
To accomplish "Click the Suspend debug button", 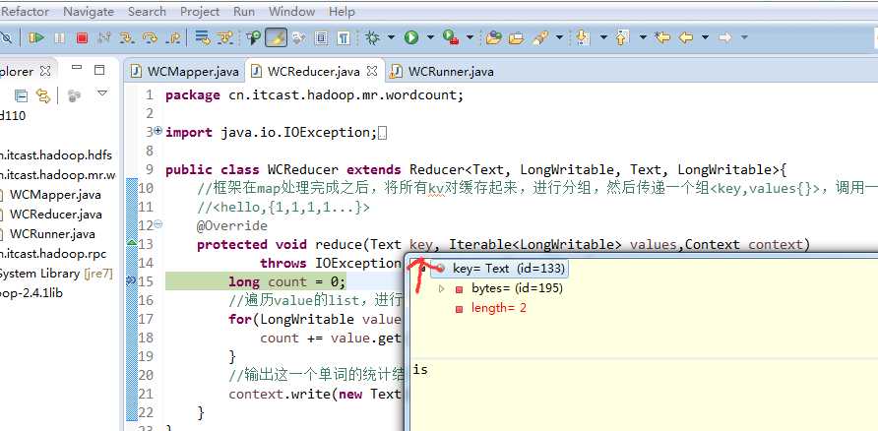I will coord(59,38).
